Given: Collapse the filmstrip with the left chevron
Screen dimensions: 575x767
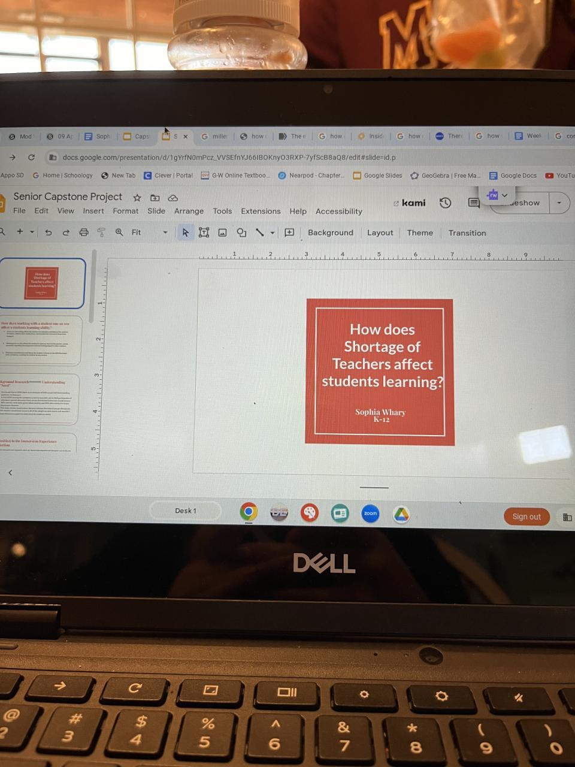Looking at the screenshot, I should 10,473.
